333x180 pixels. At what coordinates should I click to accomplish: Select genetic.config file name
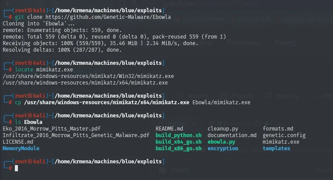pyautogui.click(x=284, y=135)
